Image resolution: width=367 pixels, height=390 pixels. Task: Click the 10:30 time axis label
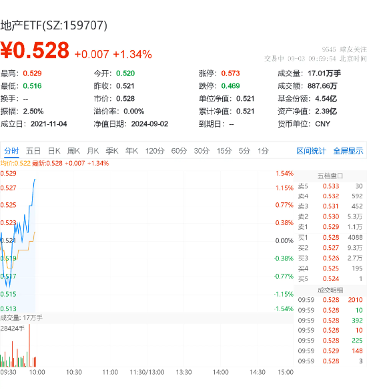pos(74,373)
